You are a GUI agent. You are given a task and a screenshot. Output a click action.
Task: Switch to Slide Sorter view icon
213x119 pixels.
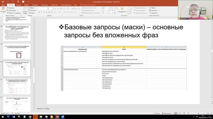pos(180,113)
